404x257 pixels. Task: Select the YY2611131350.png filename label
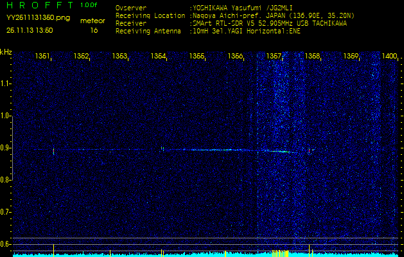(x=39, y=18)
